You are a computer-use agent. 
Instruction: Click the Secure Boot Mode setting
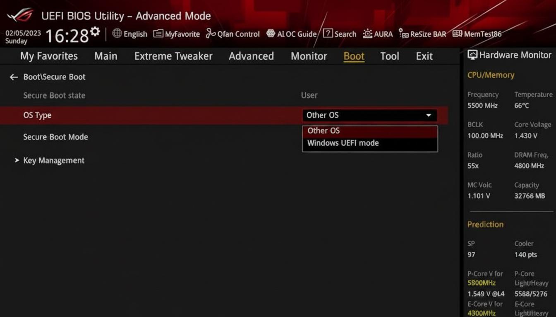tap(55, 137)
